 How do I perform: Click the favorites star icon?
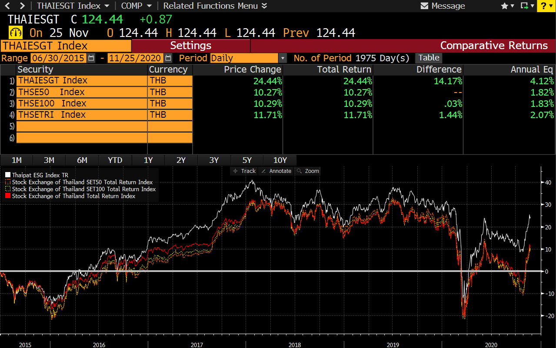505,6
